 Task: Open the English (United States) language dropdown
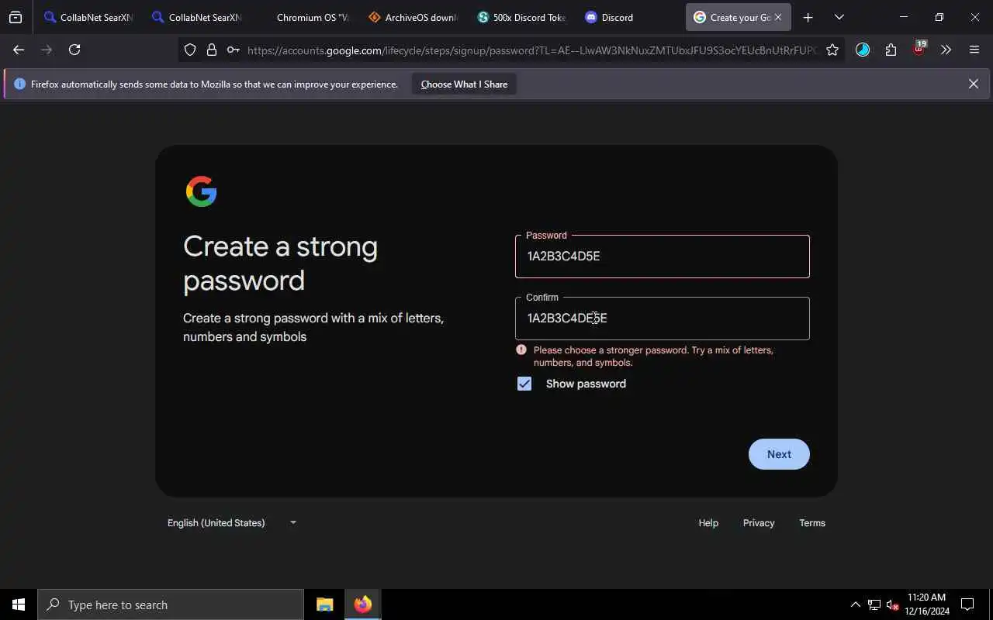pyautogui.click(x=232, y=522)
